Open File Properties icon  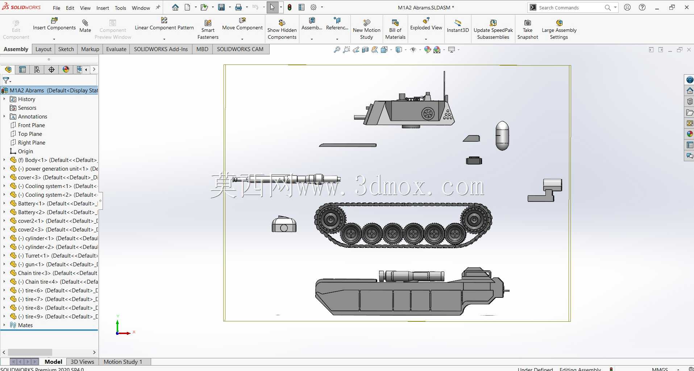(x=302, y=7)
